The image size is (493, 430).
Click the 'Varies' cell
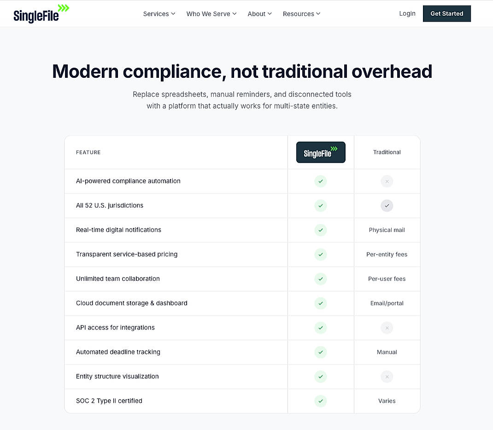[387, 401]
